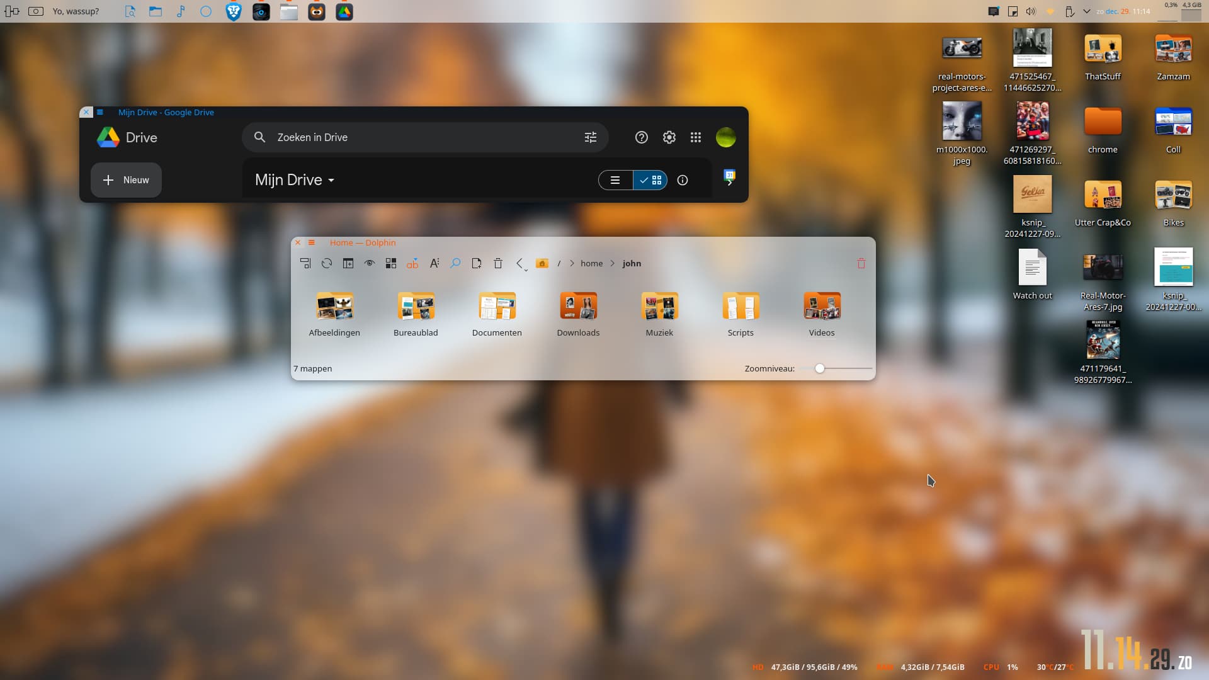This screenshot has height=680, width=1209.
Task: Click the home folder icon in Dolphin breadcrumb
Action: [x=542, y=263]
